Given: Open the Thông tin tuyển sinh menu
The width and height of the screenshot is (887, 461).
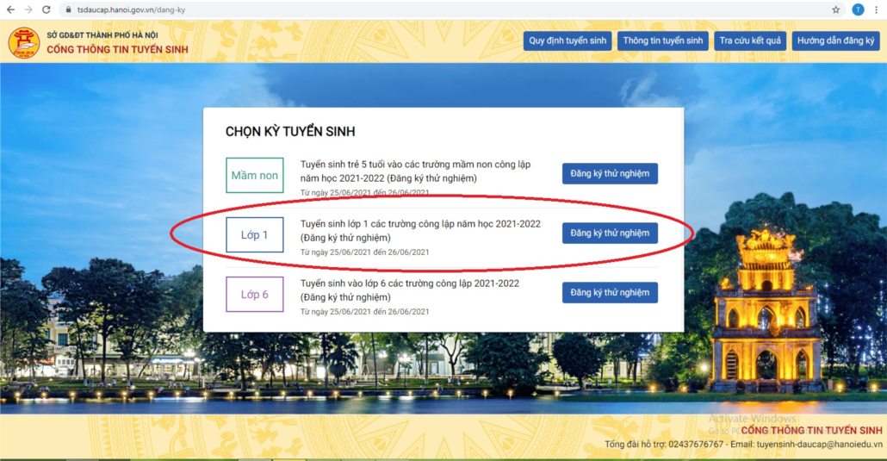Looking at the screenshot, I should [x=662, y=41].
